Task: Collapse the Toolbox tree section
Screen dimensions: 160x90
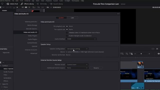Action: (0, 66)
